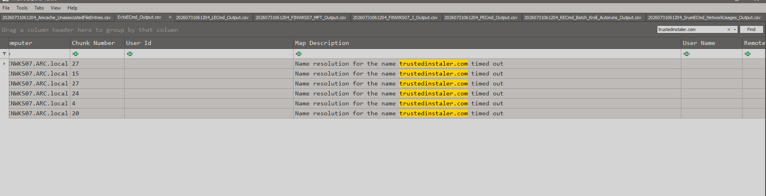Open the Remote column filter condition icon
Image resolution: width=766 pixels, height=196 pixels.
[x=748, y=54]
